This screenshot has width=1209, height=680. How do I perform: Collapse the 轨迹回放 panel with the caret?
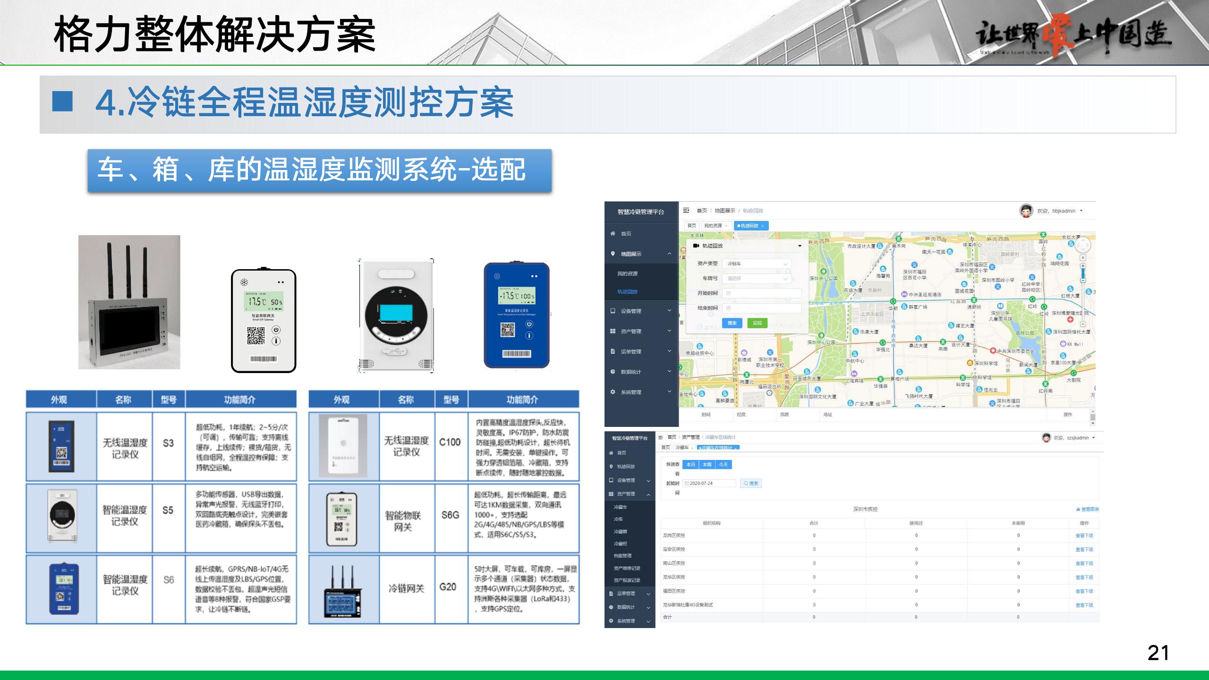[800, 246]
